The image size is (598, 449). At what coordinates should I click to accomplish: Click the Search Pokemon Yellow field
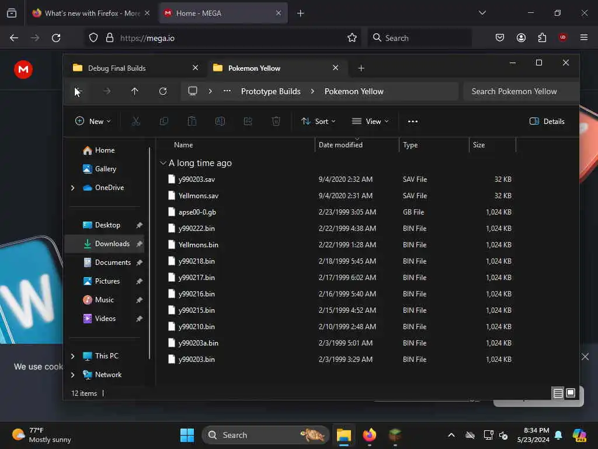point(521,91)
